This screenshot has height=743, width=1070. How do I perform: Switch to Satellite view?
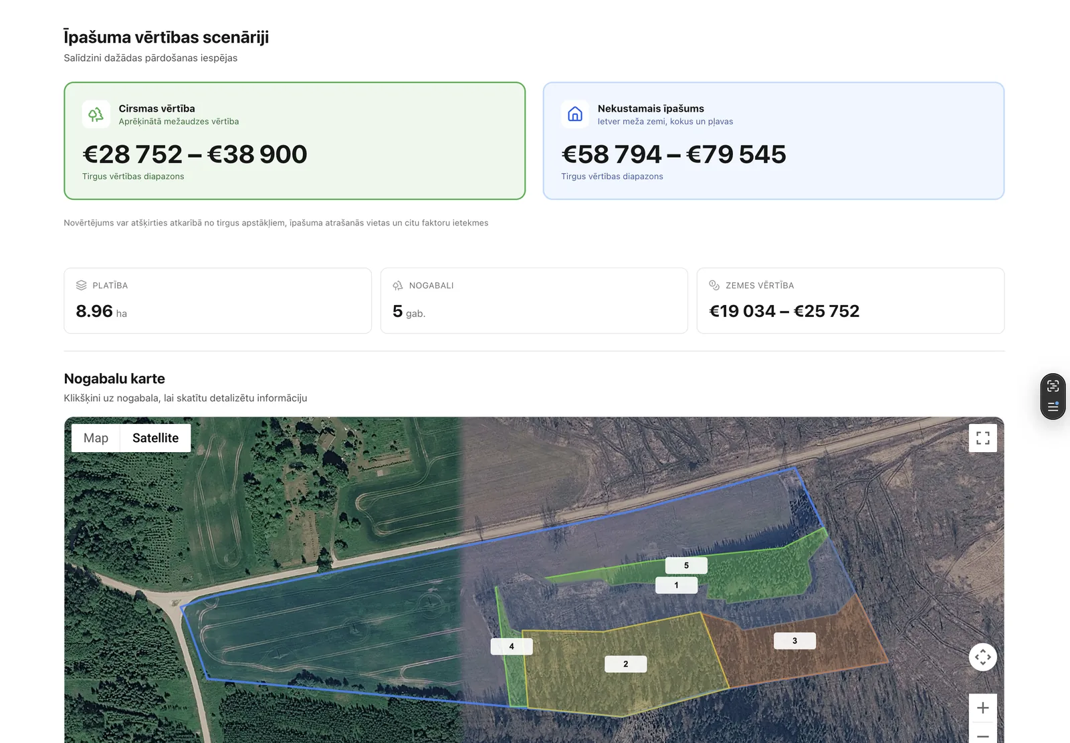[x=155, y=438]
